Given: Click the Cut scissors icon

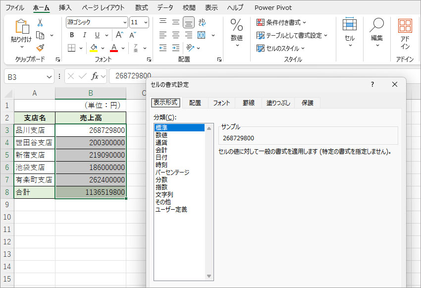Looking at the screenshot, I should (40, 23).
